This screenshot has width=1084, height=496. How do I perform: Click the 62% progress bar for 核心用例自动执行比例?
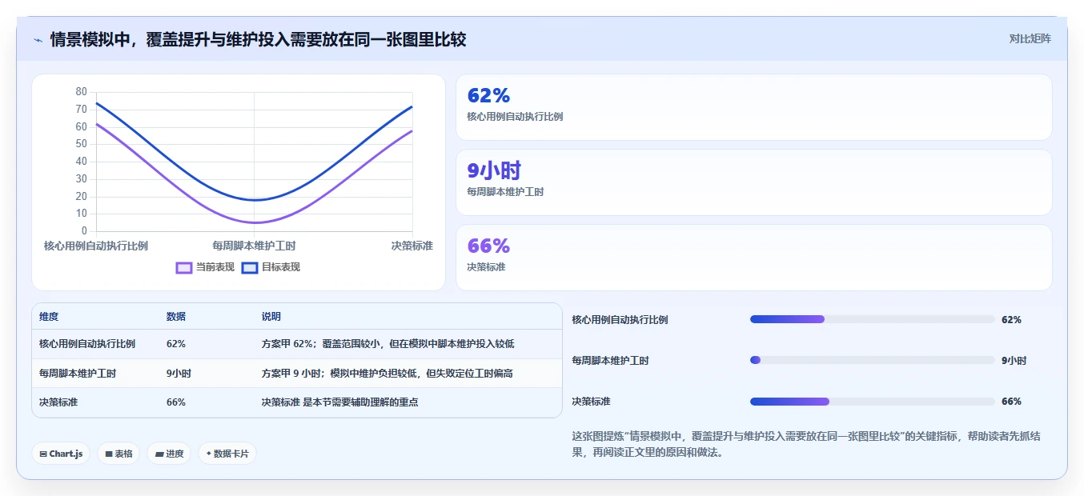(873, 319)
